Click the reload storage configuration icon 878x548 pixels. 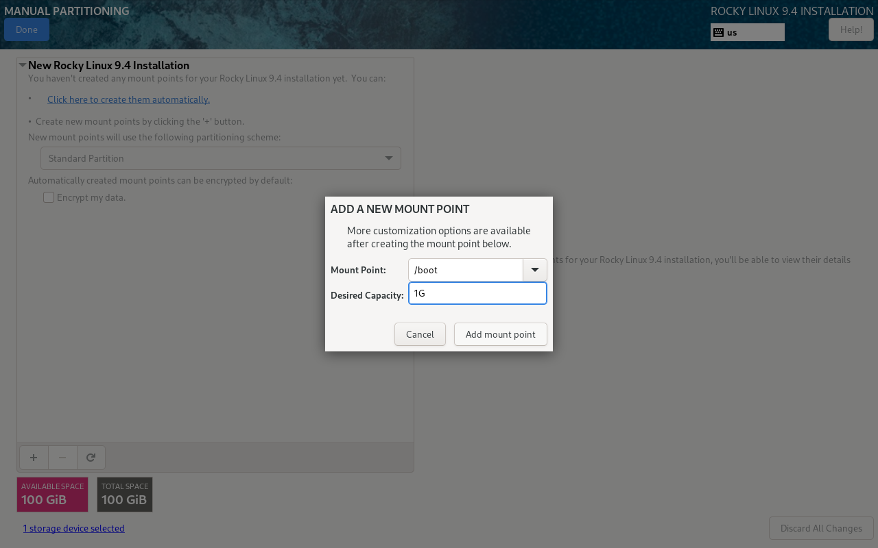click(91, 458)
